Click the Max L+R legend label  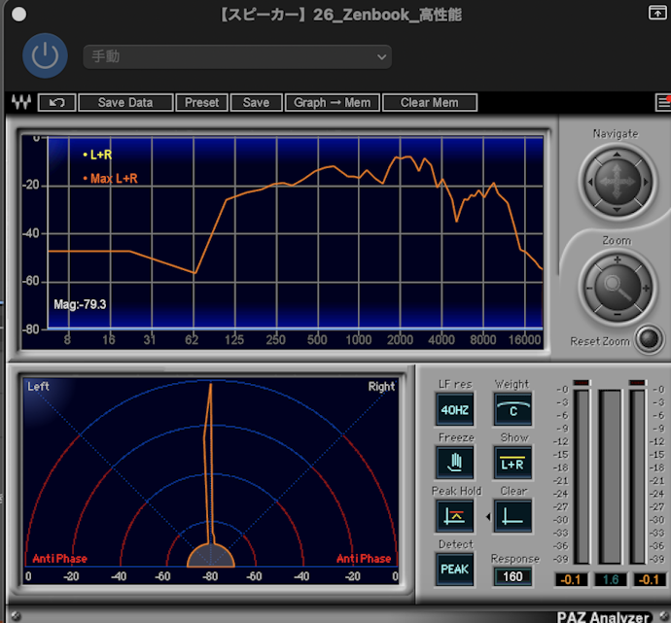(x=111, y=178)
